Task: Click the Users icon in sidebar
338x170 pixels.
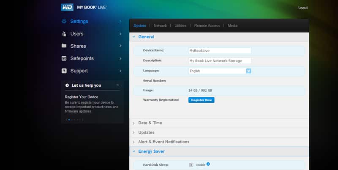Action: point(64,34)
